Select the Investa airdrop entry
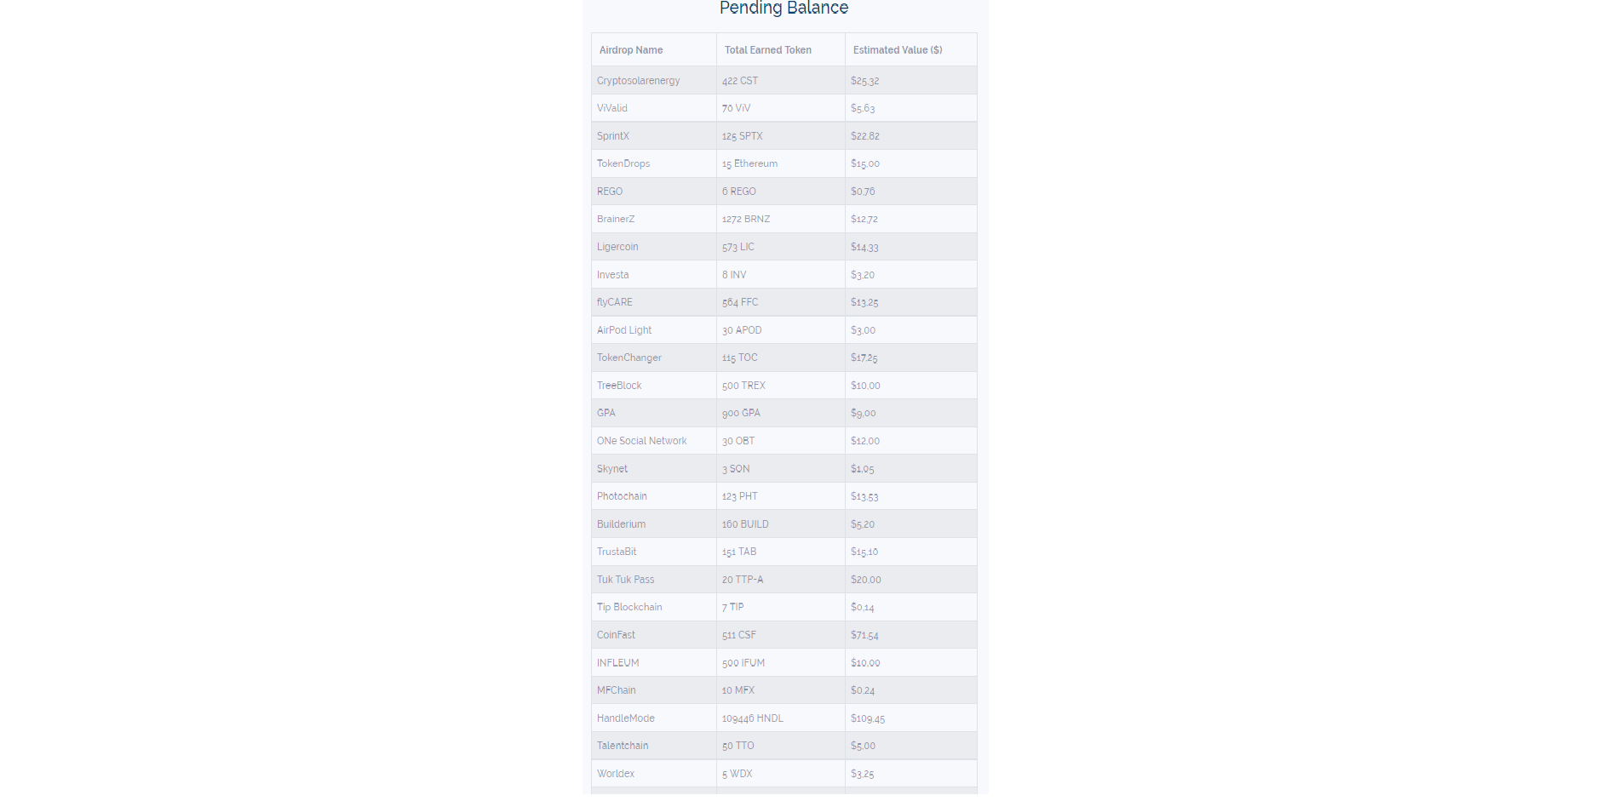Image resolution: width=1613 pixels, height=801 pixels. (612, 275)
